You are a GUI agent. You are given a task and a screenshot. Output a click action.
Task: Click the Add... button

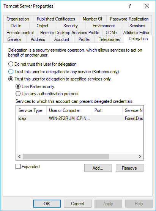98,168
